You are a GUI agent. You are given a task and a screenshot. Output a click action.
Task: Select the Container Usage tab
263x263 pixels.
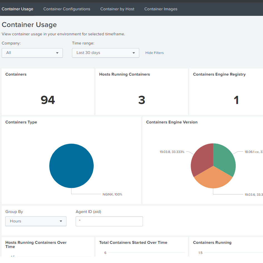[17, 9]
